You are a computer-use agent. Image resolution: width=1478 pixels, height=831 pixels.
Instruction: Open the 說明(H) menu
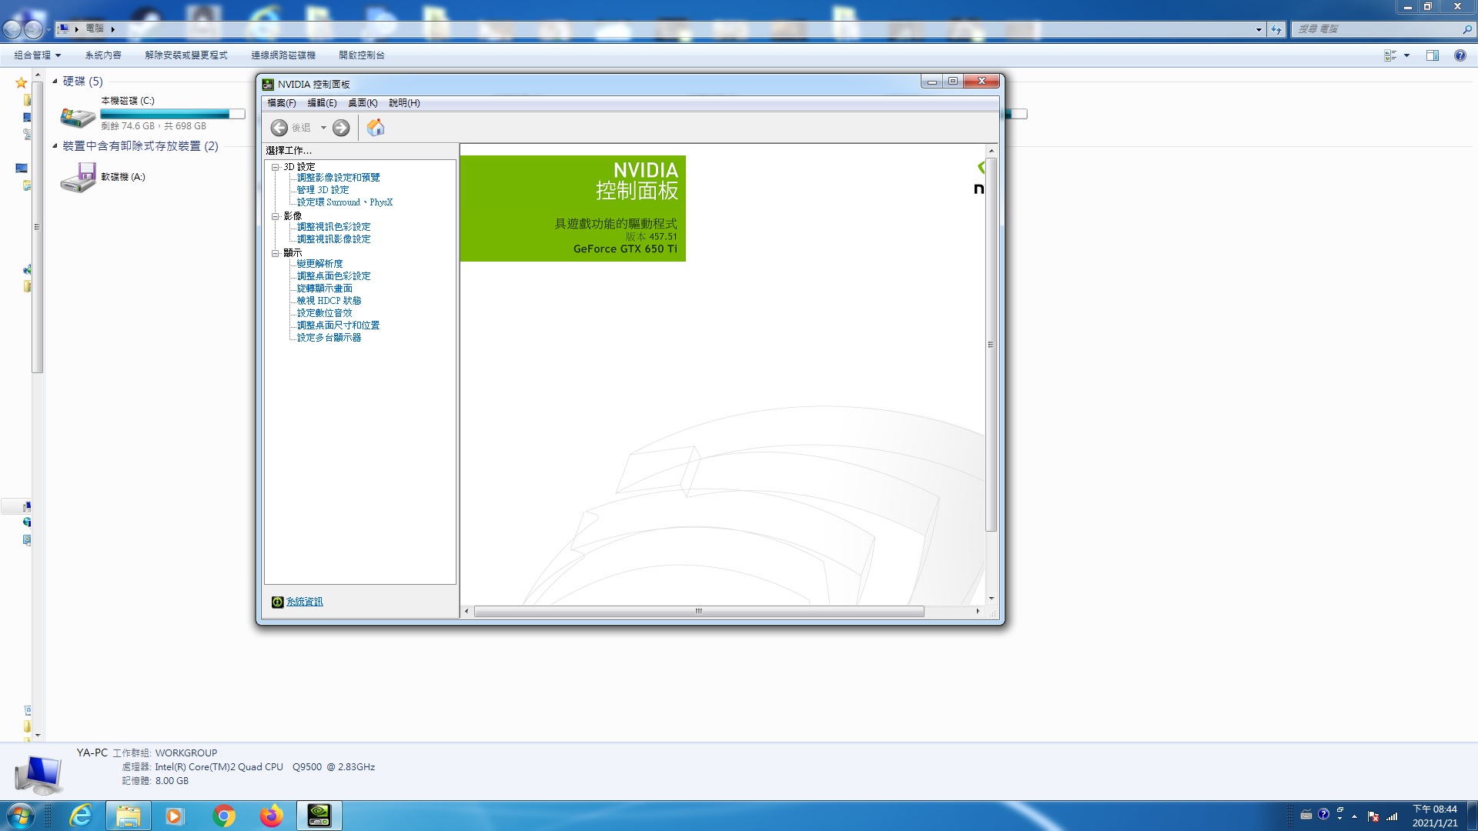point(404,103)
